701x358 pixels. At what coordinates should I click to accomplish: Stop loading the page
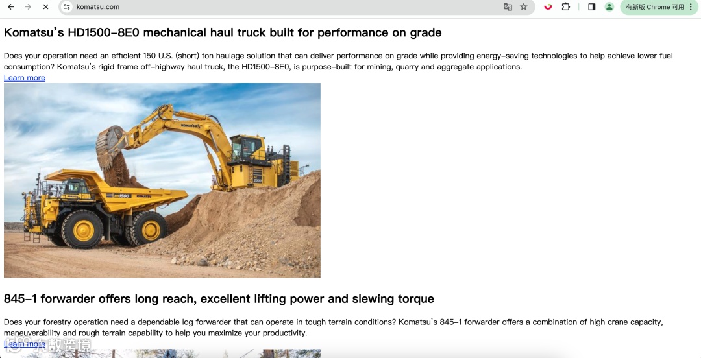coord(45,6)
